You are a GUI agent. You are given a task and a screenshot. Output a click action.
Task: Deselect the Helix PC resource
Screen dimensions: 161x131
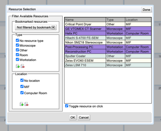pos(108,33)
